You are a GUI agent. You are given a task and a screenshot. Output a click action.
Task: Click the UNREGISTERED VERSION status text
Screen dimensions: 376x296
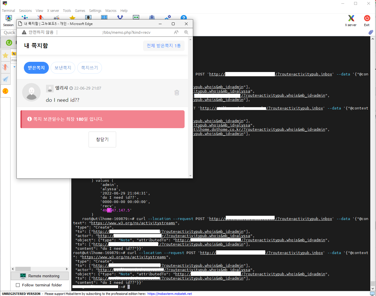pos(21,294)
